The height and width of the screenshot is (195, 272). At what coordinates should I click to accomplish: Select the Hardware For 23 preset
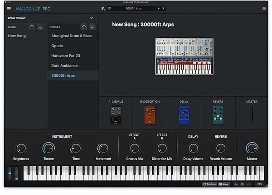pyautogui.click(x=73, y=55)
